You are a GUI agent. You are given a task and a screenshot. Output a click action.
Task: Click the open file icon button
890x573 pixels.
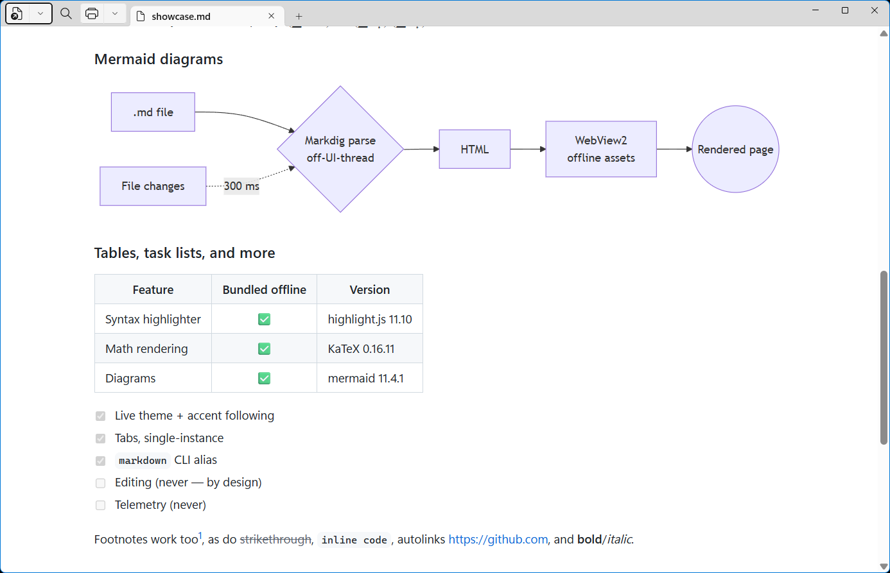(x=17, y=13)
